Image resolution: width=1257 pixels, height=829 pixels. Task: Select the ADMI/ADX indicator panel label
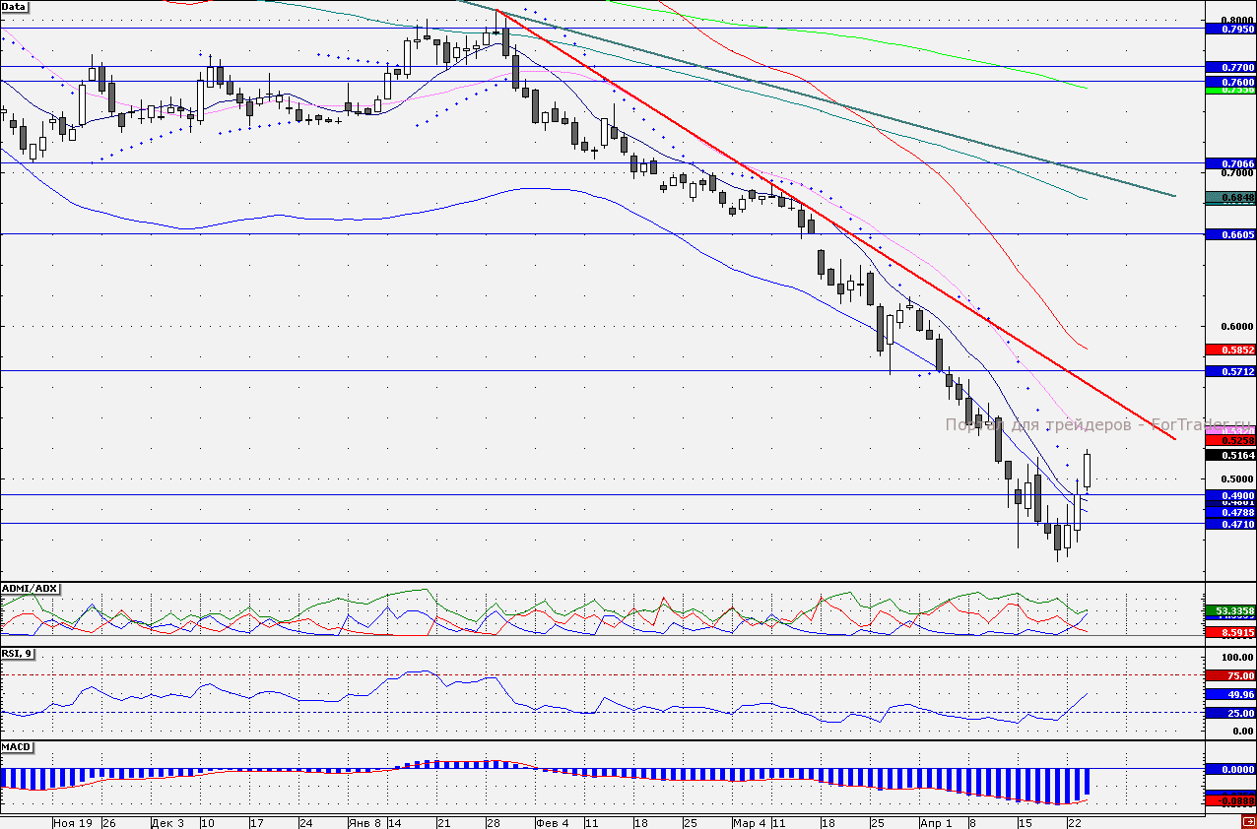31,588
